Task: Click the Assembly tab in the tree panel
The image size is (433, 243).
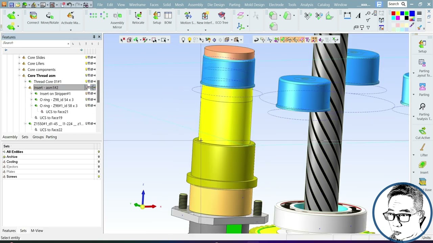Action: point(10,137)
